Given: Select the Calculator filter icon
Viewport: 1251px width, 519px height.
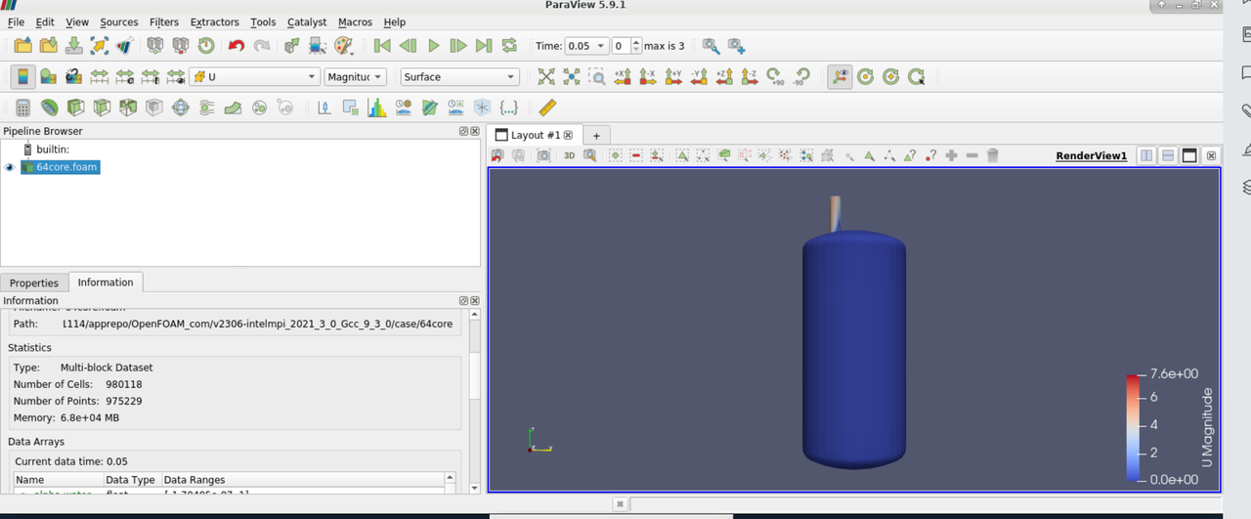Looking at the screenshot, I should [x=22, y=108].
